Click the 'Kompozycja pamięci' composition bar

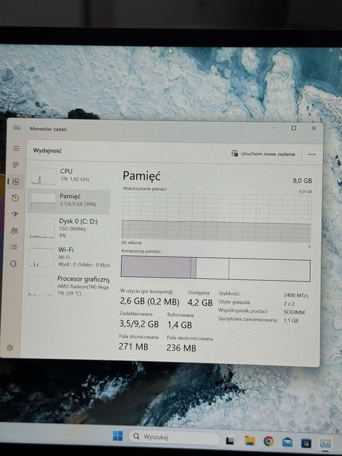tap(216, 268)
